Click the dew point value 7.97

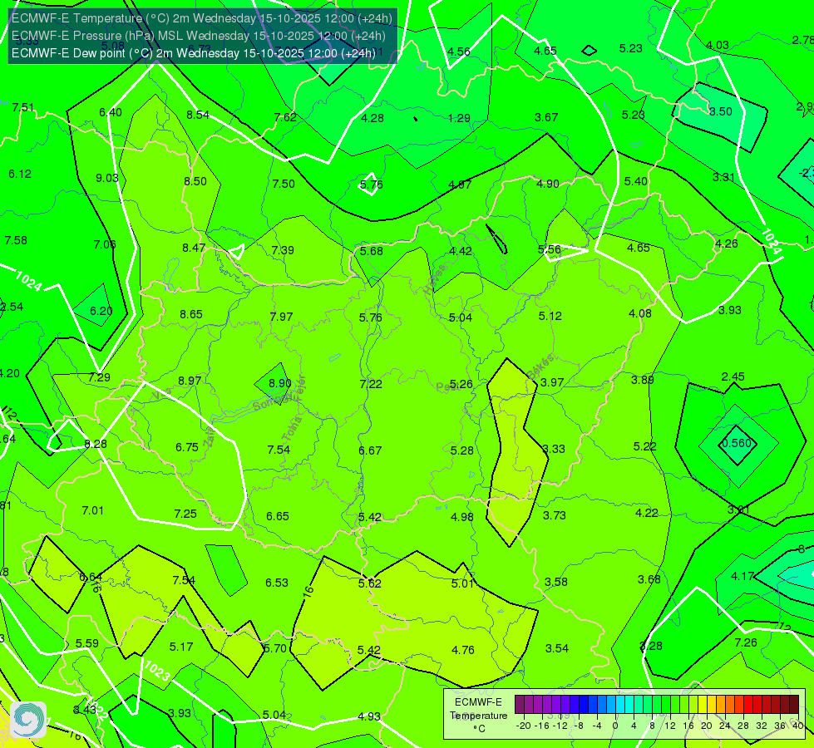[281, 317]
